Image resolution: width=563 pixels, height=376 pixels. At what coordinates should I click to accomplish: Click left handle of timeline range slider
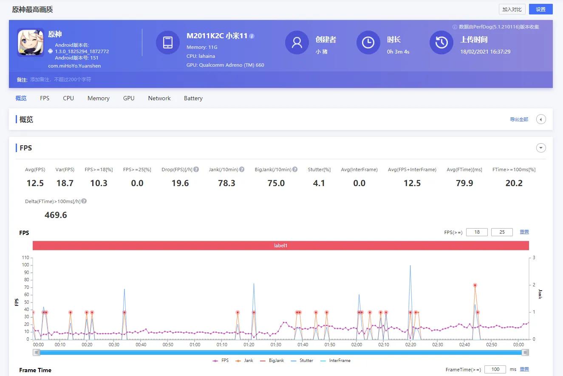click(x=37, y=352)
